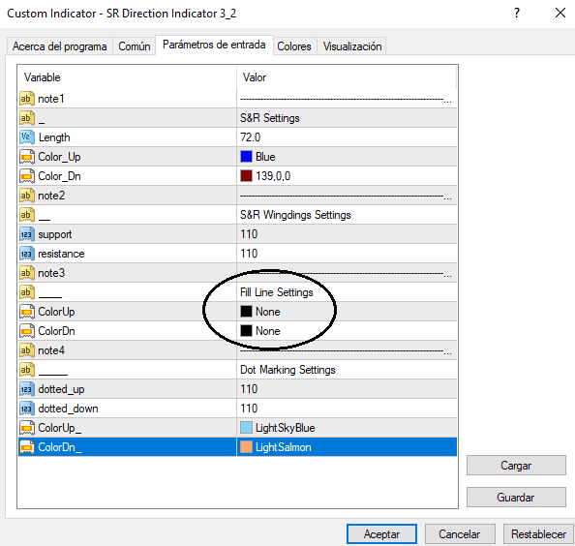The width and height of the screenshot is (575, 546).
Task: Click the string icon beside note3
Action: (27, 273)
